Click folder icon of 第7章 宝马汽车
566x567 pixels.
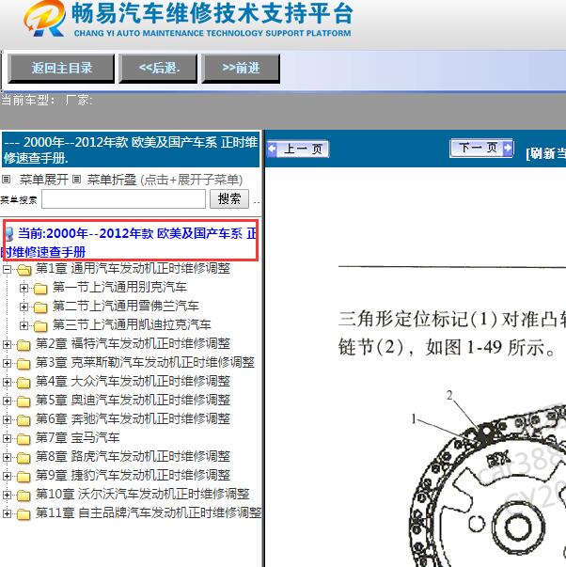point(24,439)
